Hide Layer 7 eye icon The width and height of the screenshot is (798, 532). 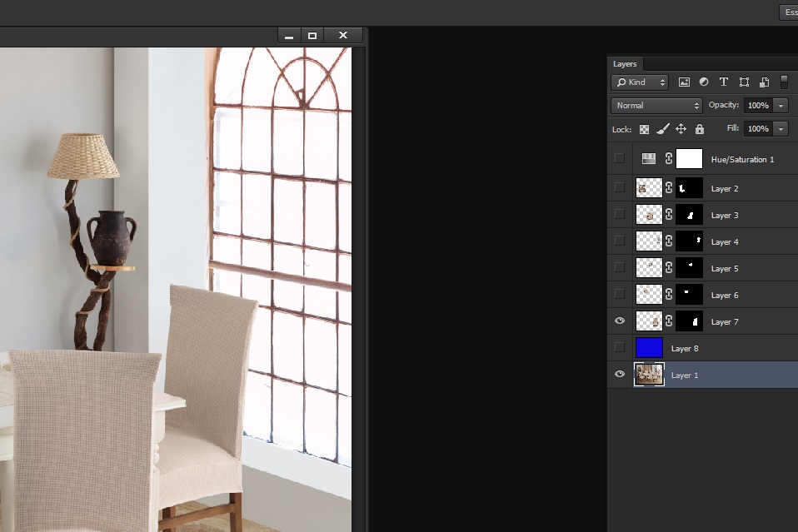[620, 321]
